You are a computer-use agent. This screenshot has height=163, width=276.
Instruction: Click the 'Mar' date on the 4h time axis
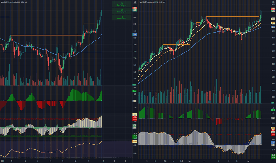coord(248,161)
